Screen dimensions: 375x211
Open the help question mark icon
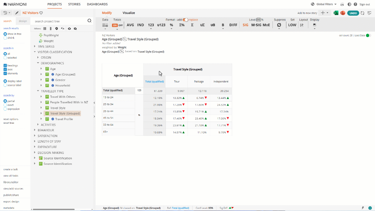click(355, 4)
